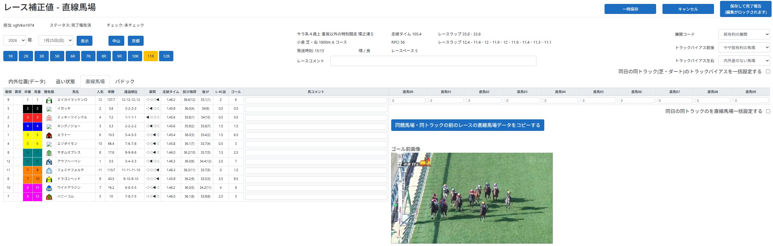This screenshot has height=246, width=773.
Task: Click jockey silks icon for エラトー
Action: point(49,135)
